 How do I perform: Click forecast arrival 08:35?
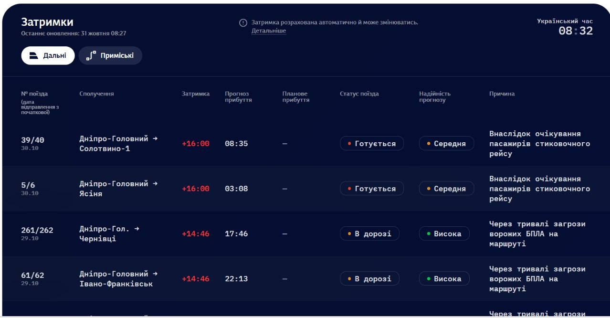236,144
